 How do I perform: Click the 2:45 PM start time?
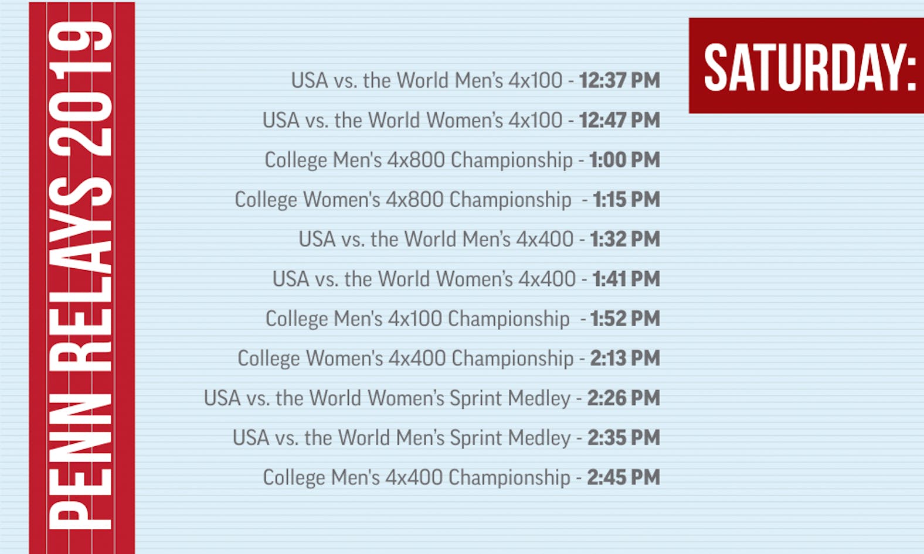coord(623,477)
